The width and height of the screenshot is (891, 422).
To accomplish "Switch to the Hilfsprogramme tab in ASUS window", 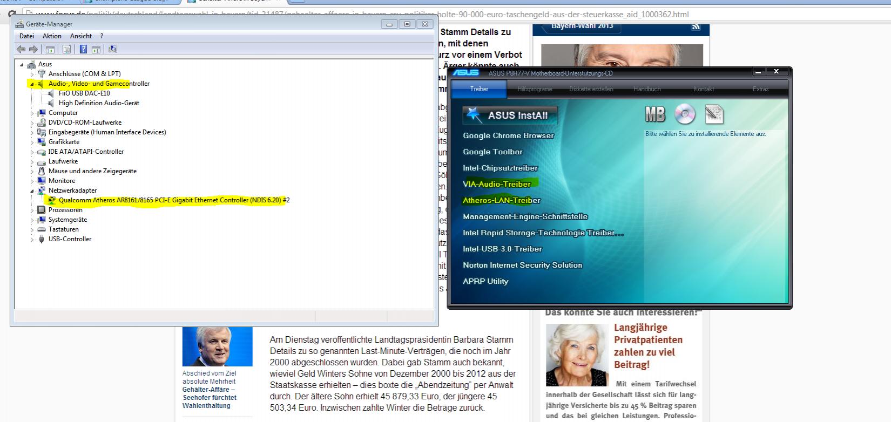I will pyautogui.click(x=535, y=89).
